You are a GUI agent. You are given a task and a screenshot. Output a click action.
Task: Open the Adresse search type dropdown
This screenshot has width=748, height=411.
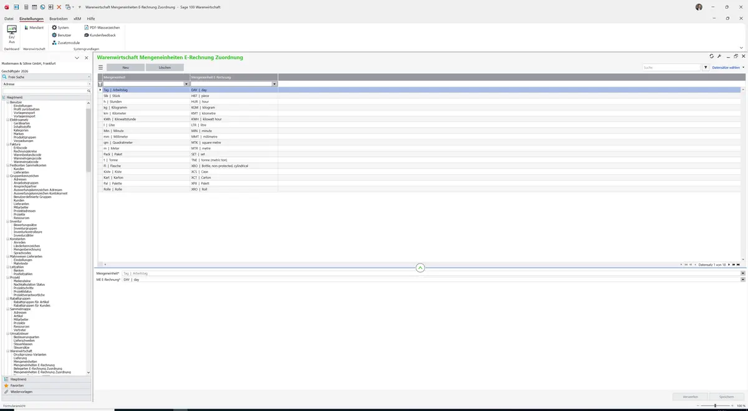coord(89,83)
